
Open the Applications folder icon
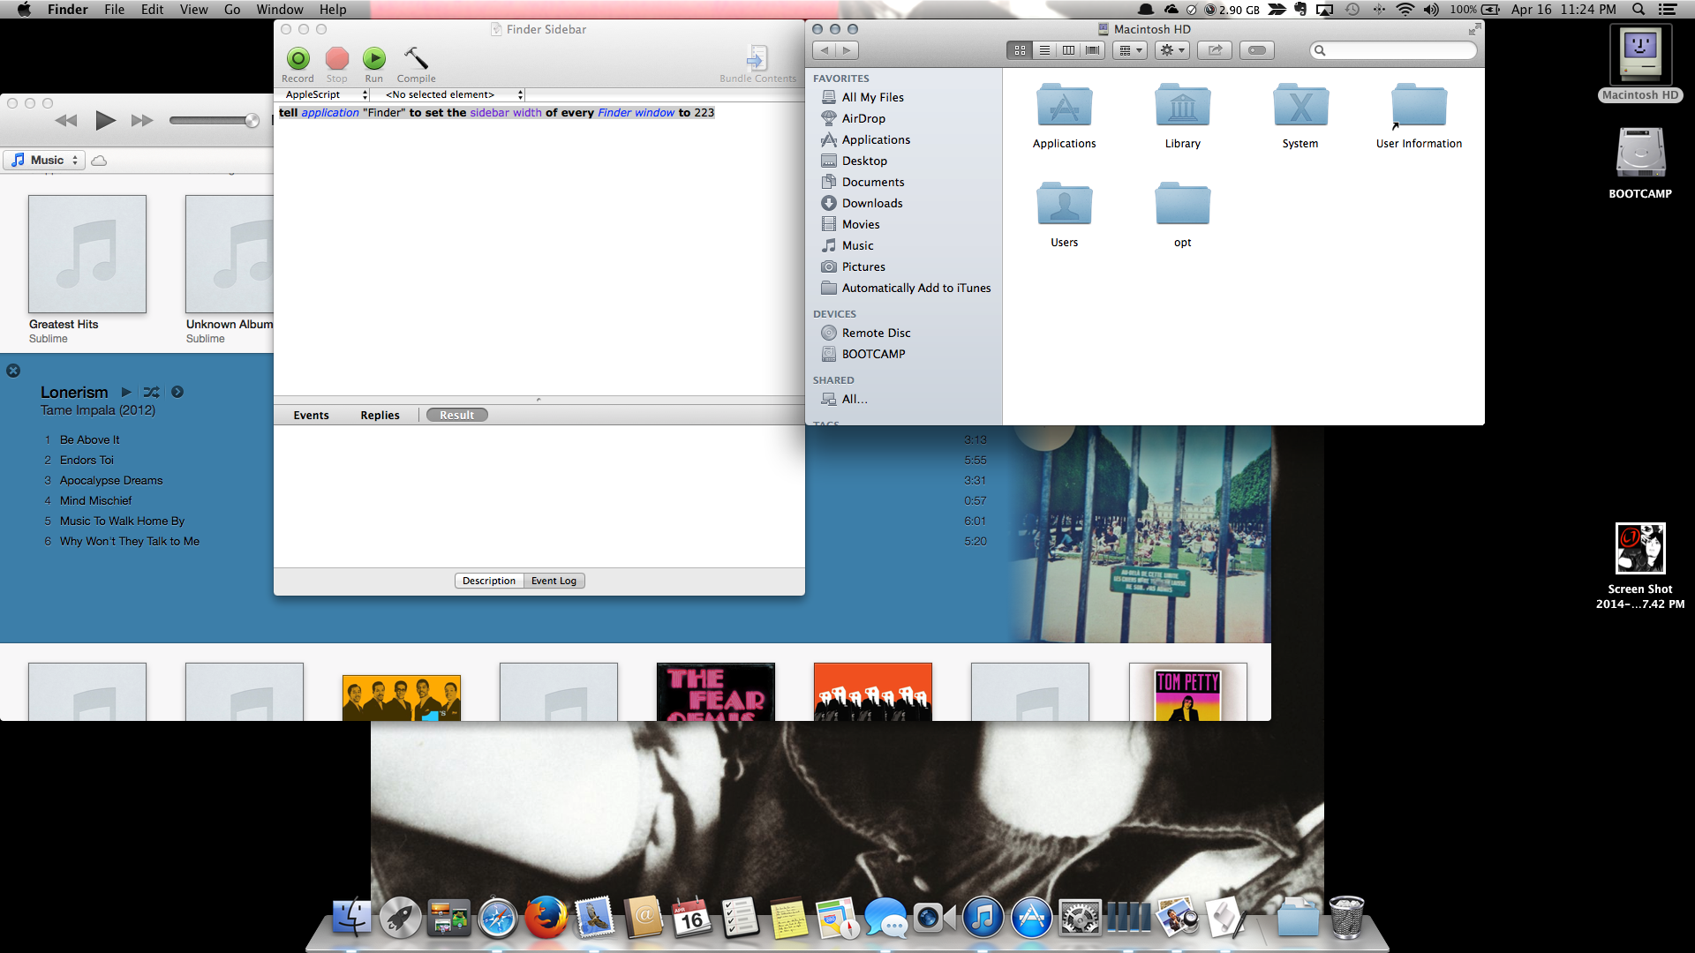point(1064,108)
